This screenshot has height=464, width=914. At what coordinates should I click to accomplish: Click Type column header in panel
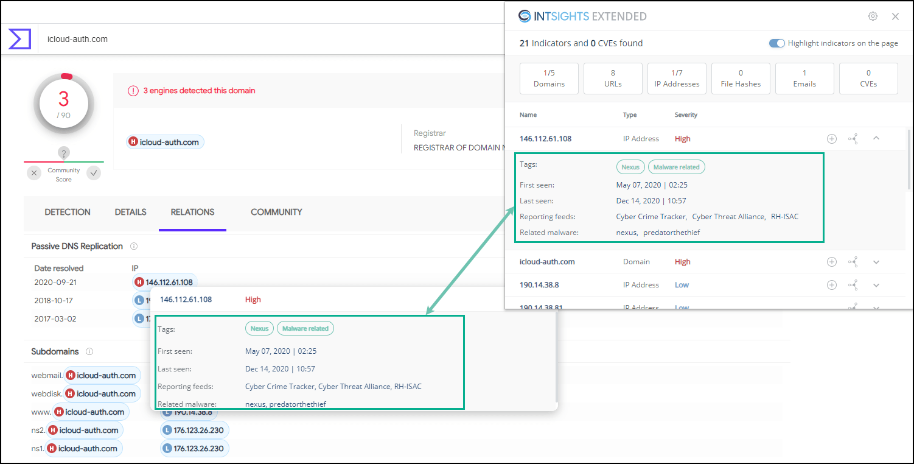coord(630,115)
